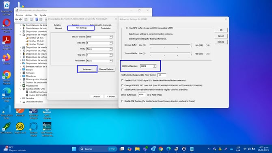272x153 pixels.
Task: Check Change DTR/RTS INIT Level Shift option
Action: 122,85
